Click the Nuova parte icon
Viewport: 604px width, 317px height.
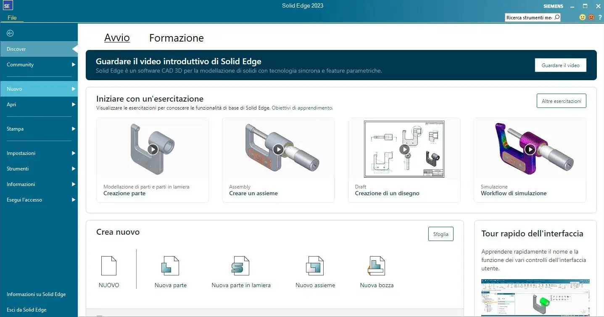click(170, 266)
